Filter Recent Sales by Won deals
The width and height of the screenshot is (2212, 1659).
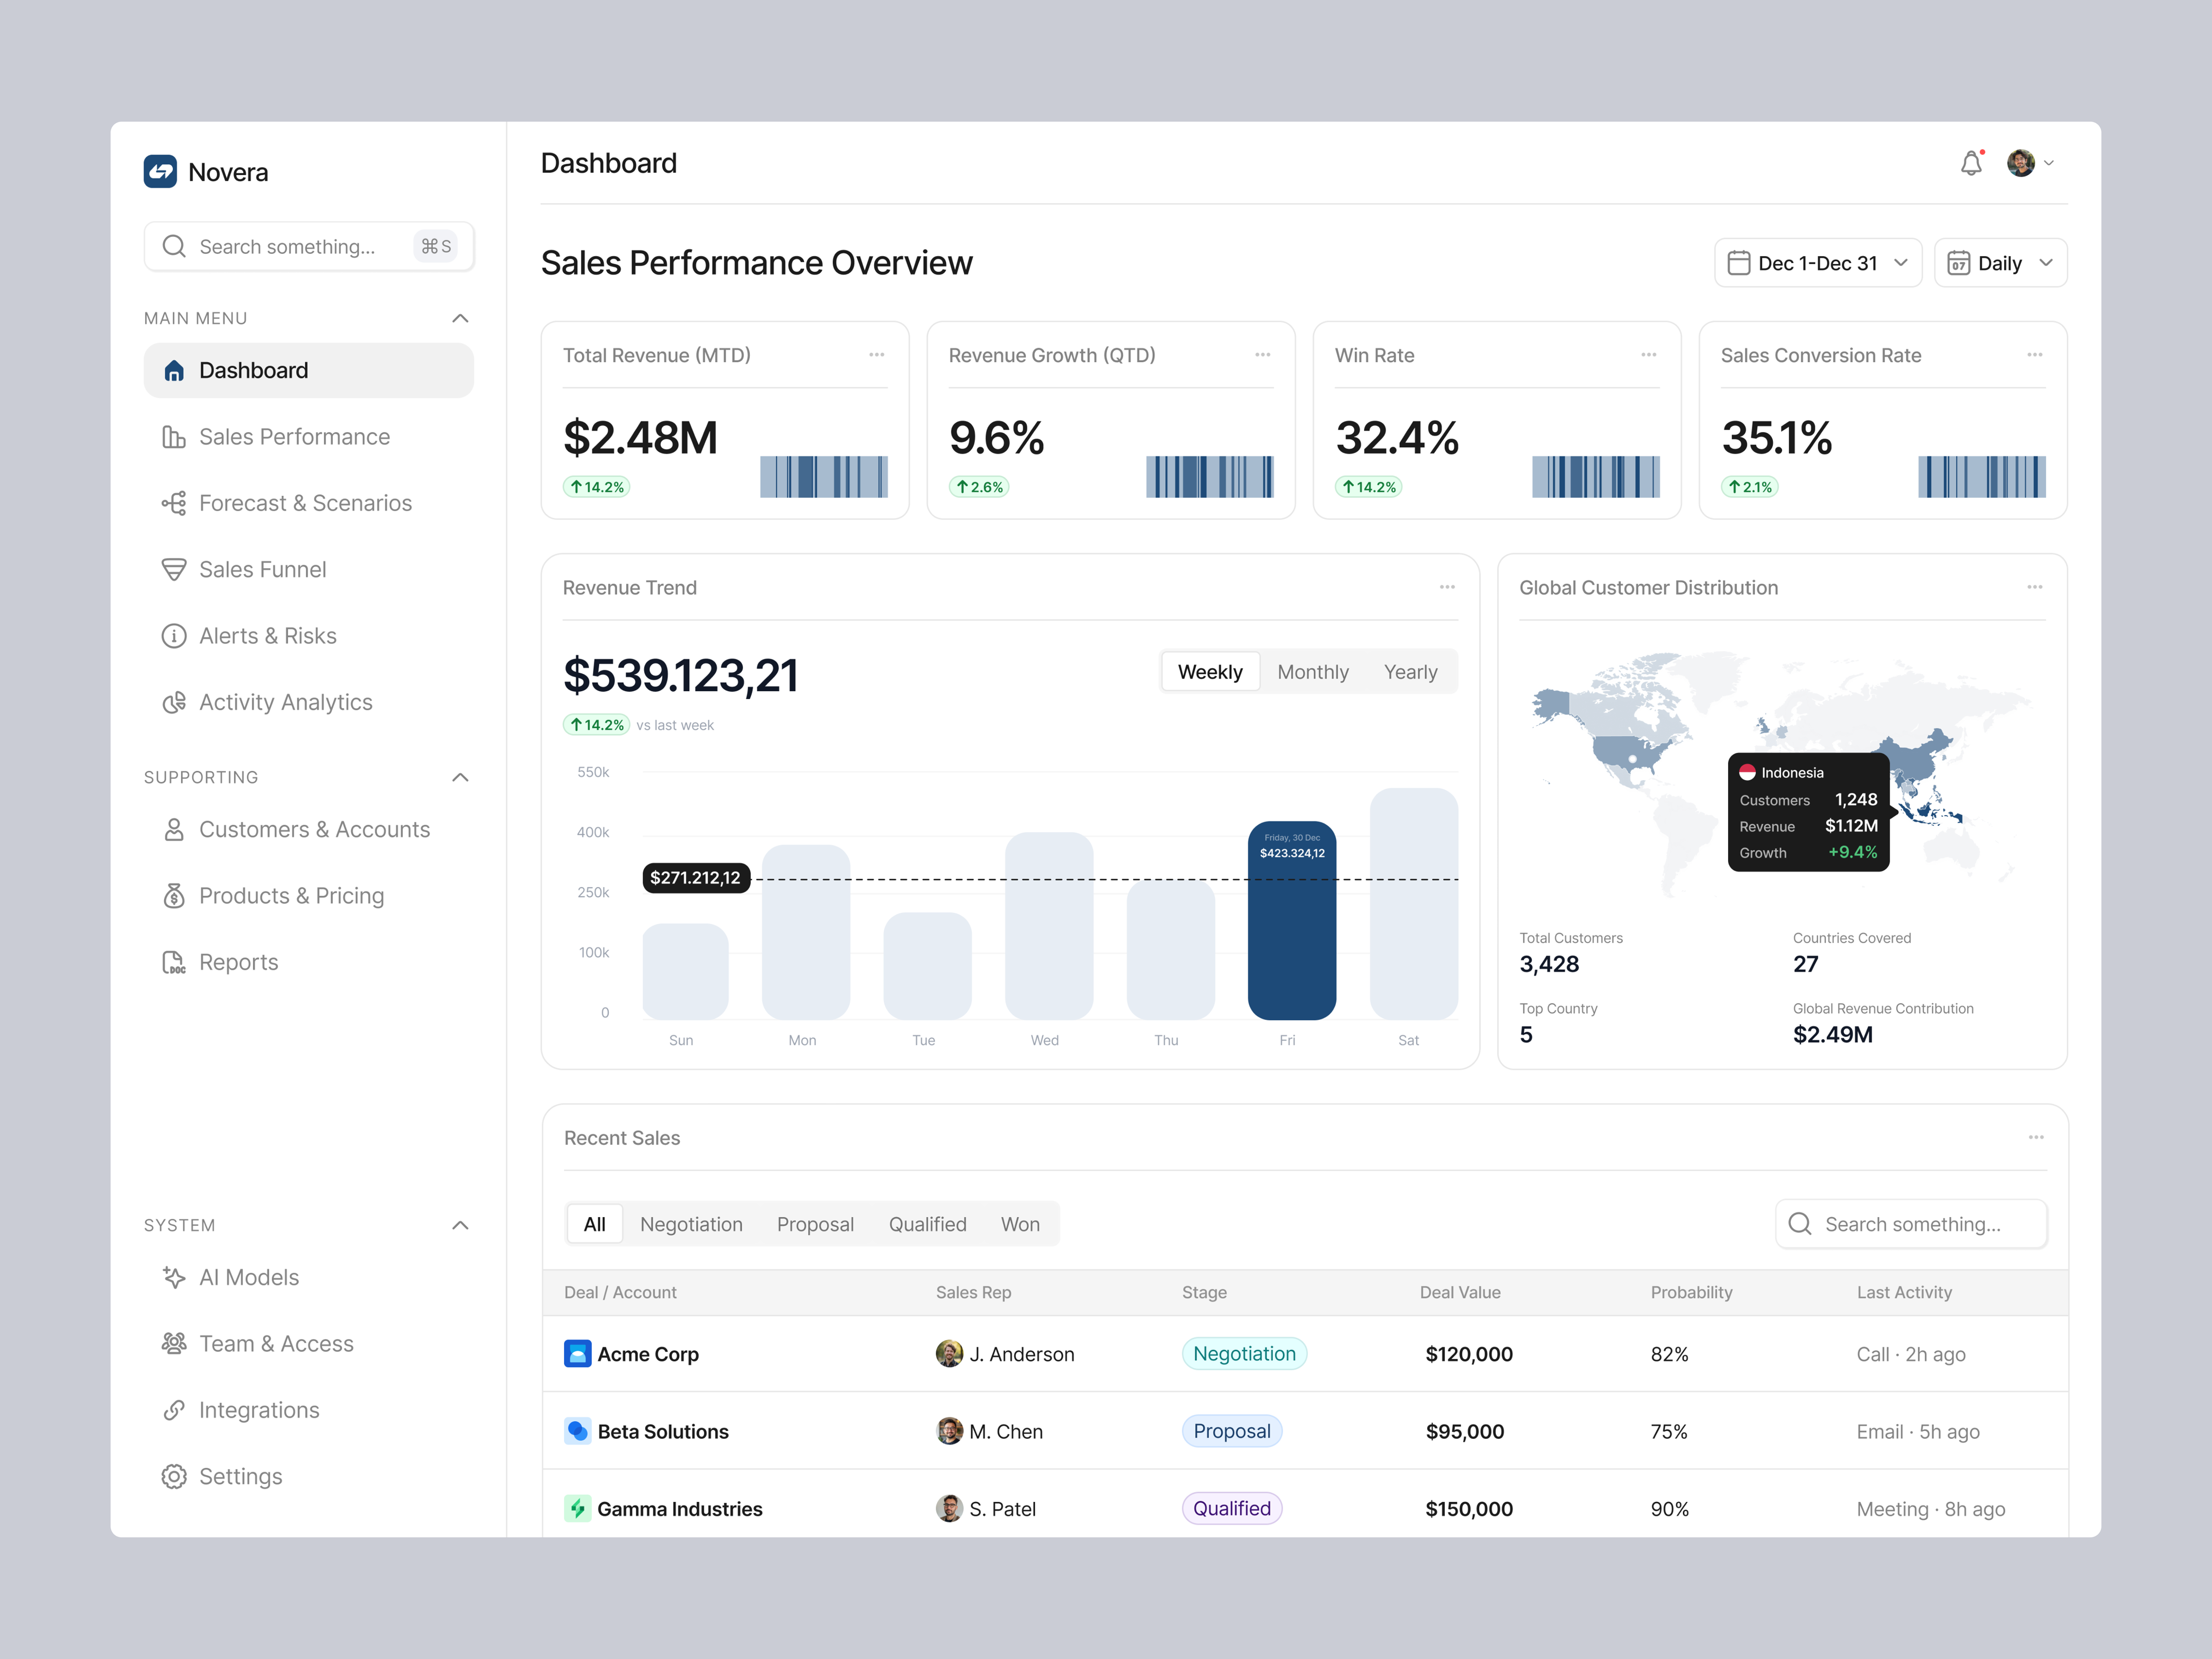coord(1020,1223)
